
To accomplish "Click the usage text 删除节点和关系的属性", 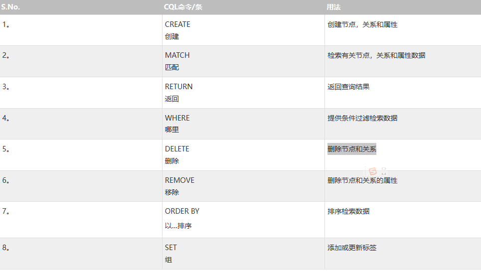I will click(362, 180).
